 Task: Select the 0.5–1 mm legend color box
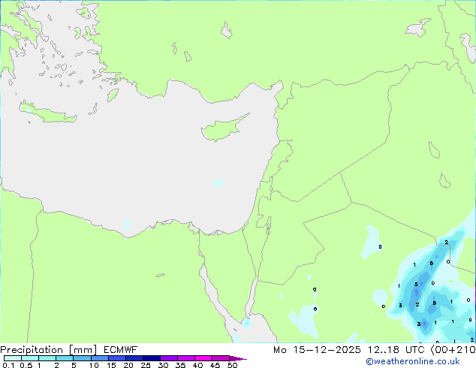click(30, 358)
